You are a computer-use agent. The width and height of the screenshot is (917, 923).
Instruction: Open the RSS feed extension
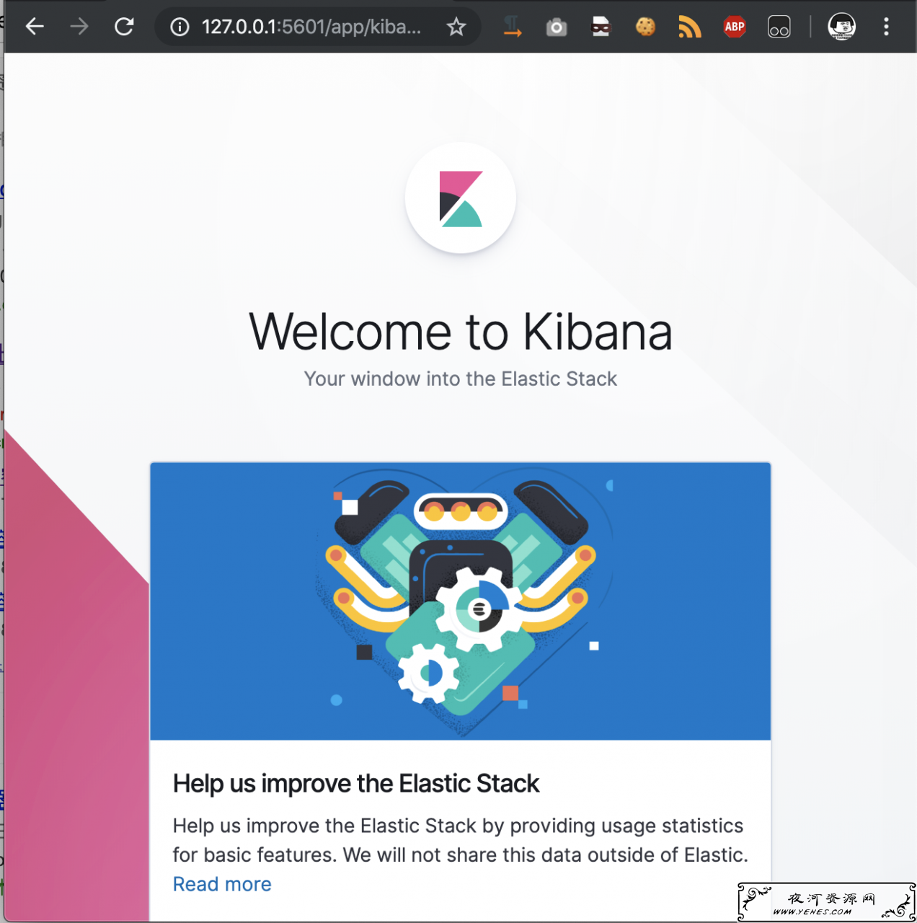click(690, 27)
